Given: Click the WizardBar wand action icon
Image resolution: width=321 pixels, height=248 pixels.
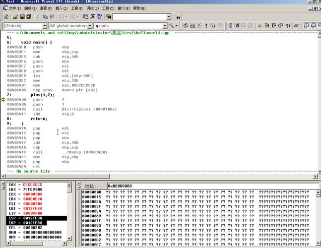Looking at the screenshot, I should 171,26.
